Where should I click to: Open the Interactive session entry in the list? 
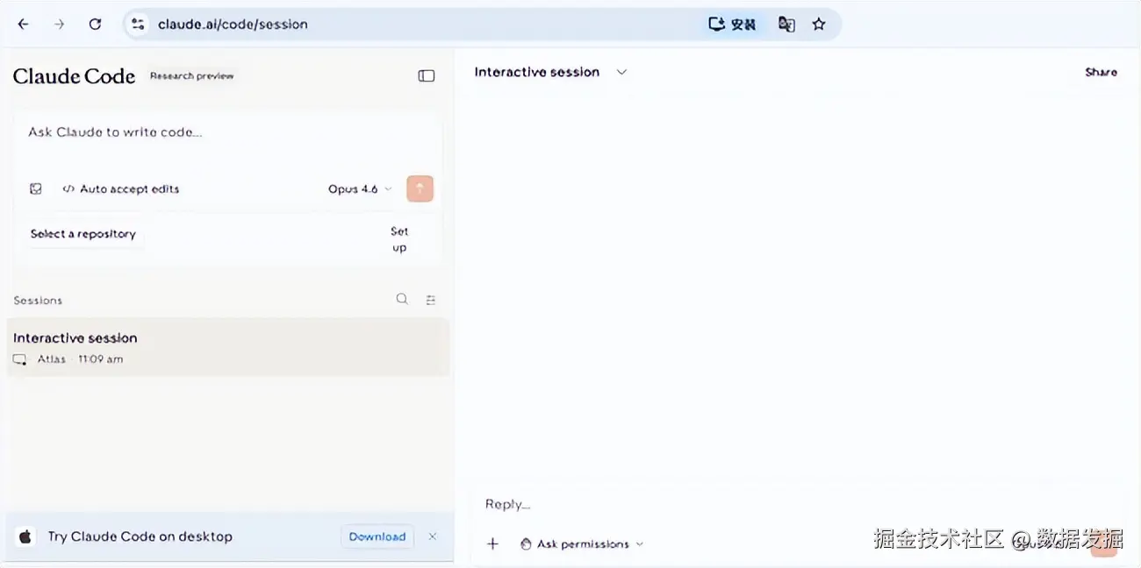(x=228, y=347)
